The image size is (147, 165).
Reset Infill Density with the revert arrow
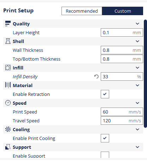96,77
